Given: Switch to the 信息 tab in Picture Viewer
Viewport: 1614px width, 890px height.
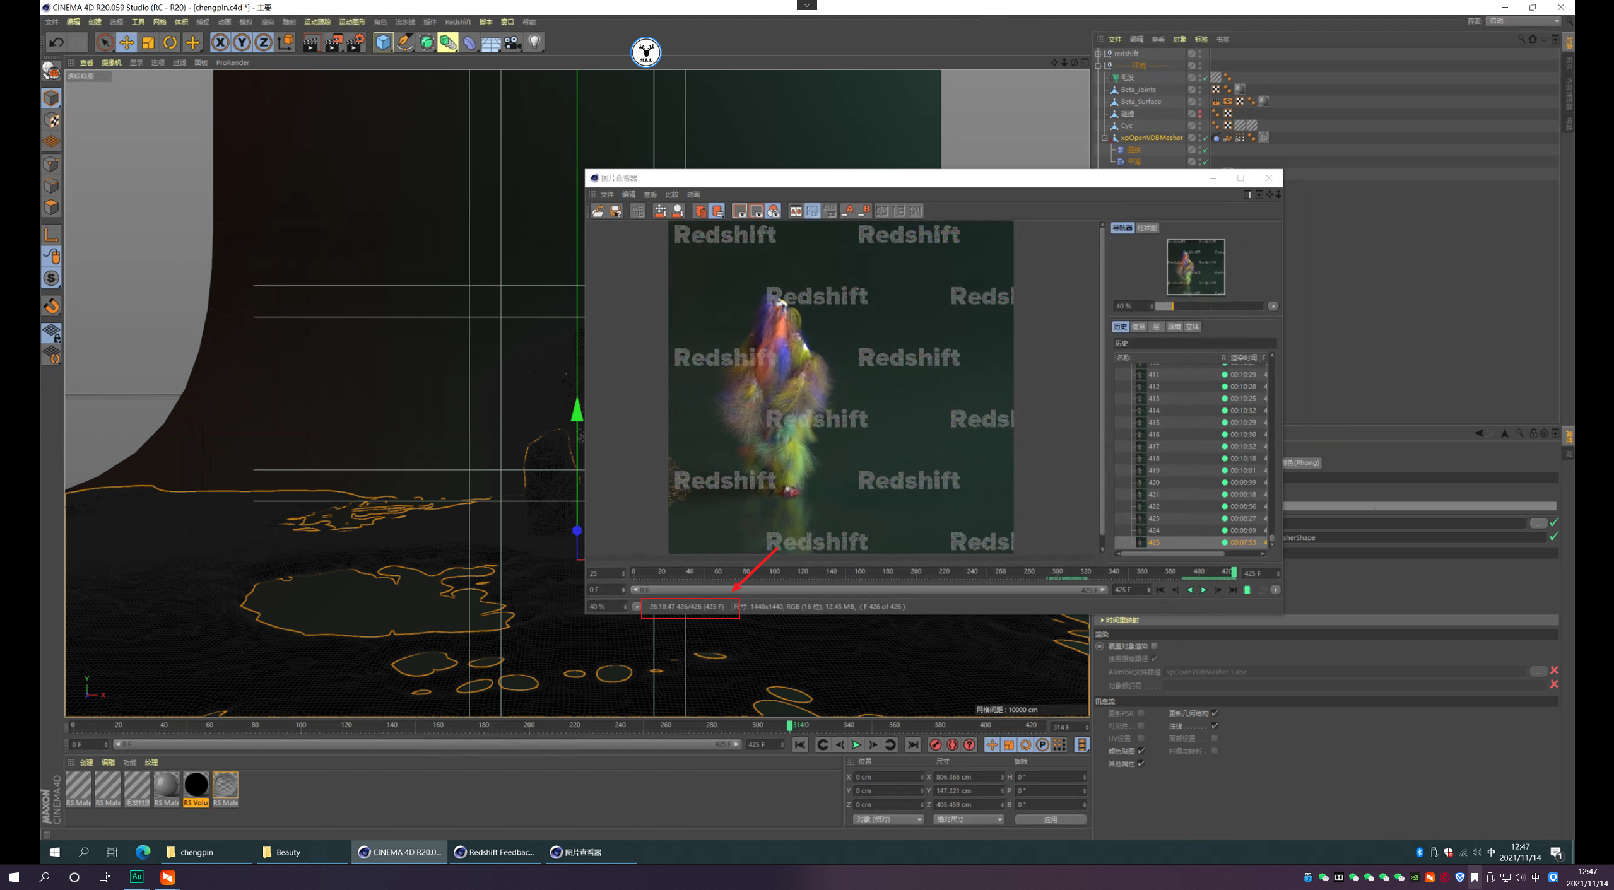Looking at the screenshot, I should tap(1138, 327).
